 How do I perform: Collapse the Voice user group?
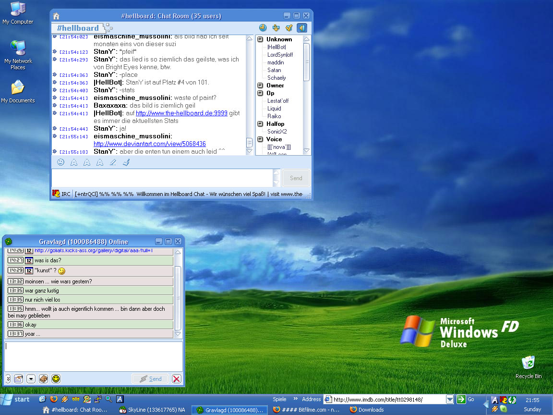coord(260,139)
